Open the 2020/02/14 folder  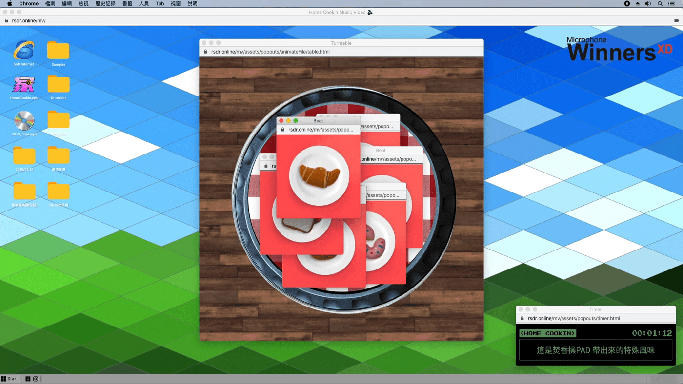click(x=24, y=158)
